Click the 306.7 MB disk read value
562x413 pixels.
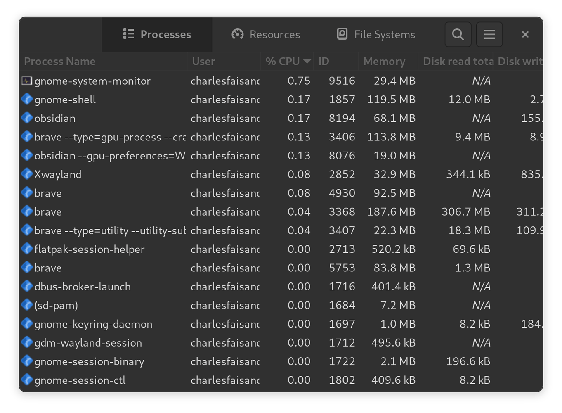coord(466,212)
